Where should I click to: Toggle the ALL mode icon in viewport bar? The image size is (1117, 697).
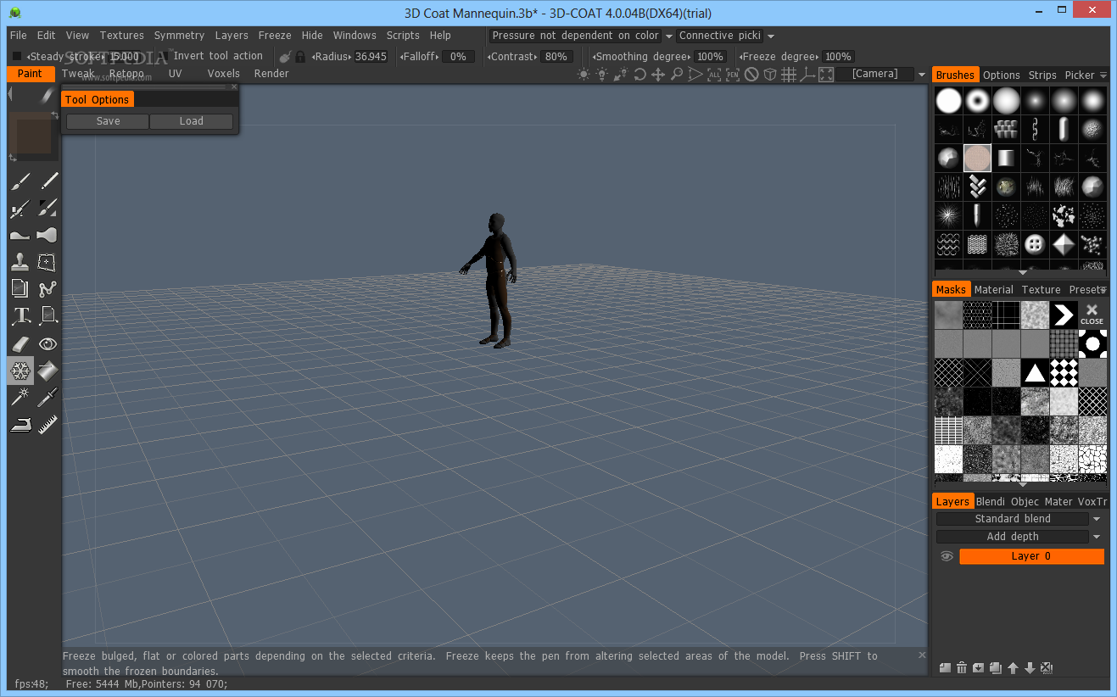[714, 75]
